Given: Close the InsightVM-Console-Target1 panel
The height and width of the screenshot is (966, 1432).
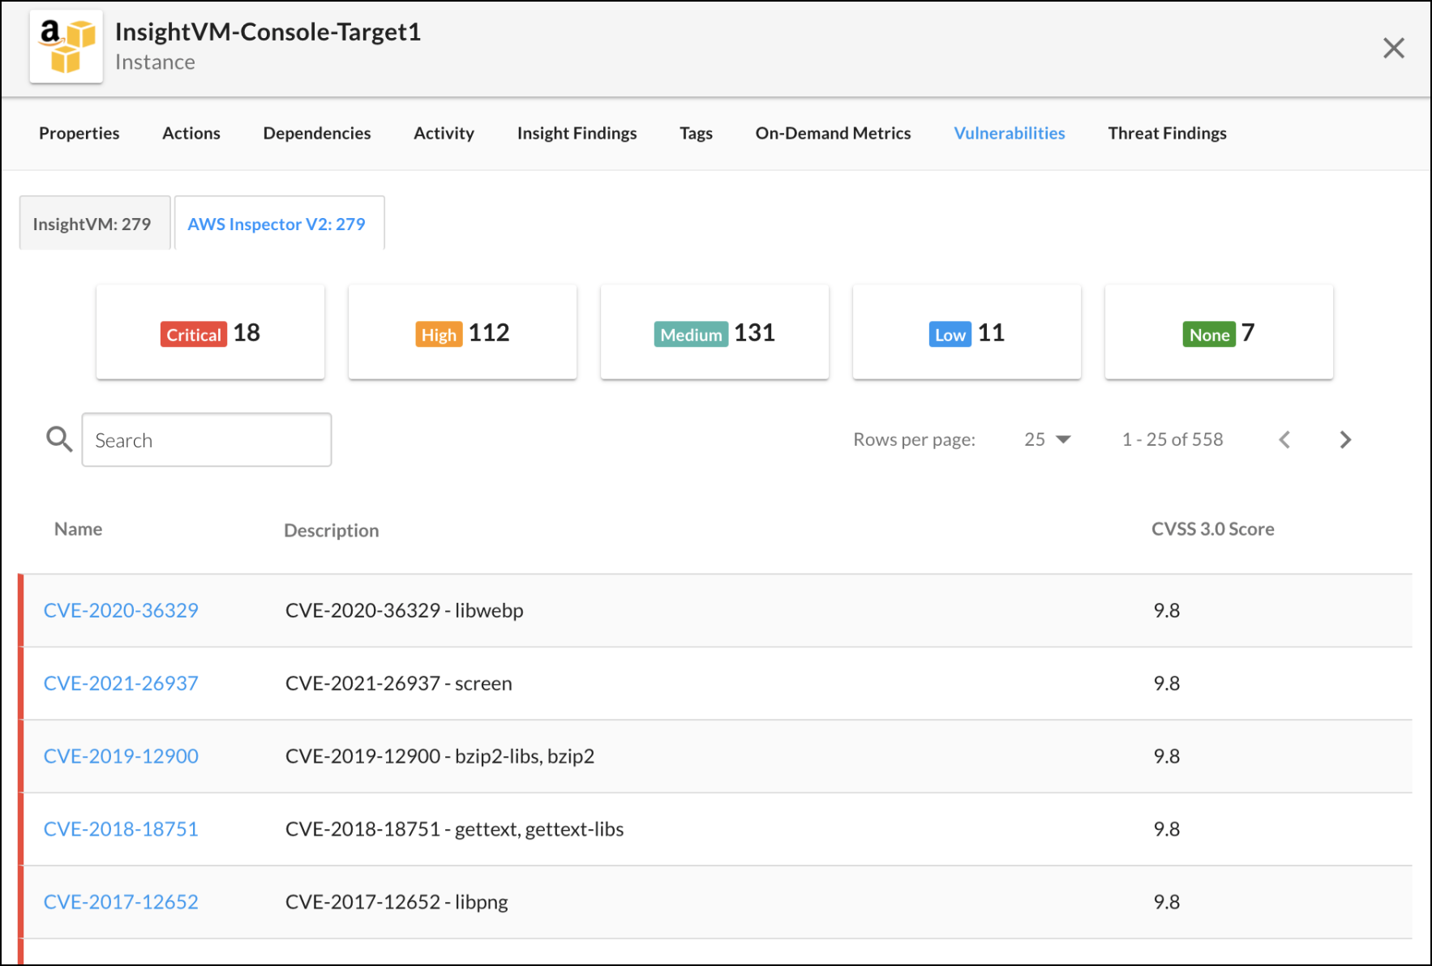Looking at the screenshot, I should (1393, 49).
